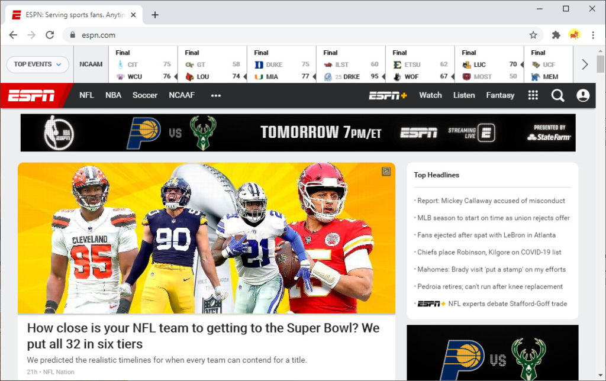Open GT vs LOU final score

212,64
